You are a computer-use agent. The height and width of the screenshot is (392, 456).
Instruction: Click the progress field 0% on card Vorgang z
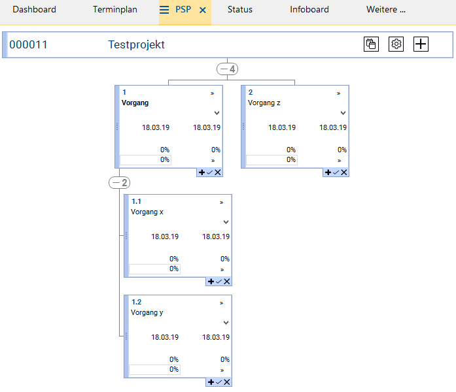272,159
